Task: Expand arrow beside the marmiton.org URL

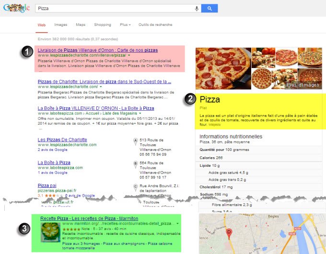Action: [x=177, y=223]
